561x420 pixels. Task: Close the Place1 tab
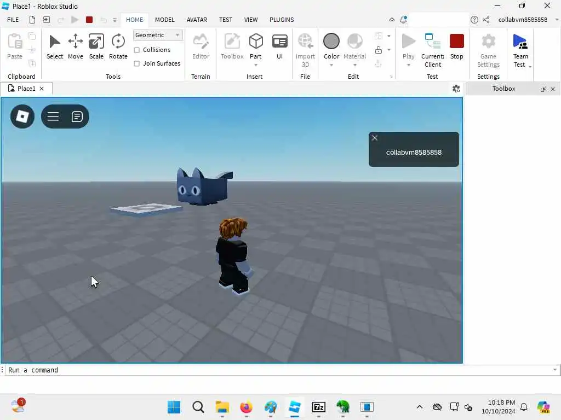click(x=42, y=89)
